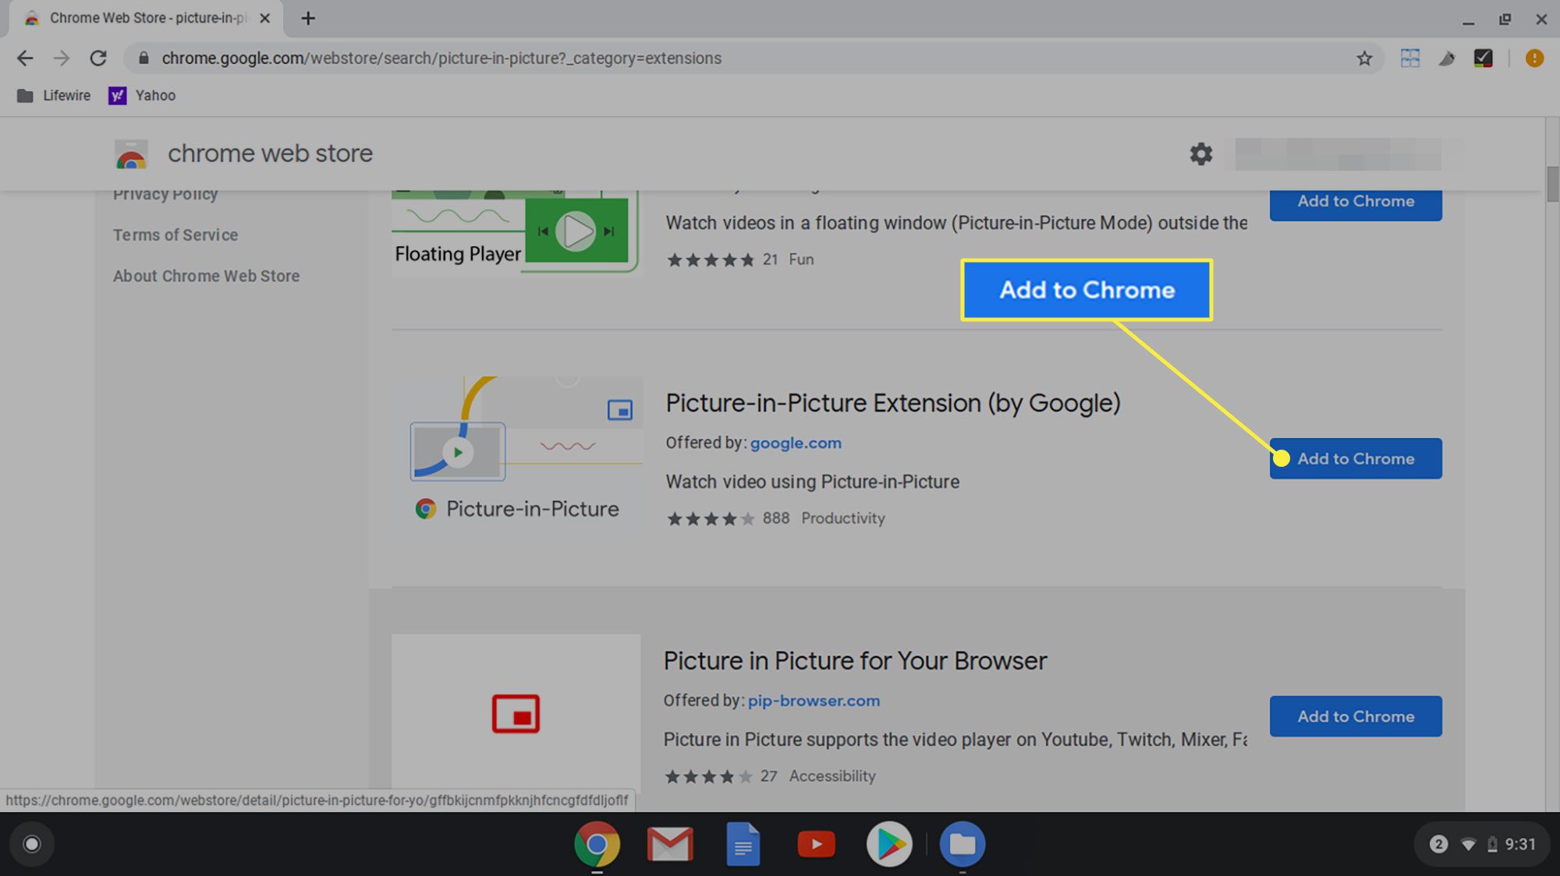Click the Picture-in-Picture extension thumbnail

(x=517, y=454)
